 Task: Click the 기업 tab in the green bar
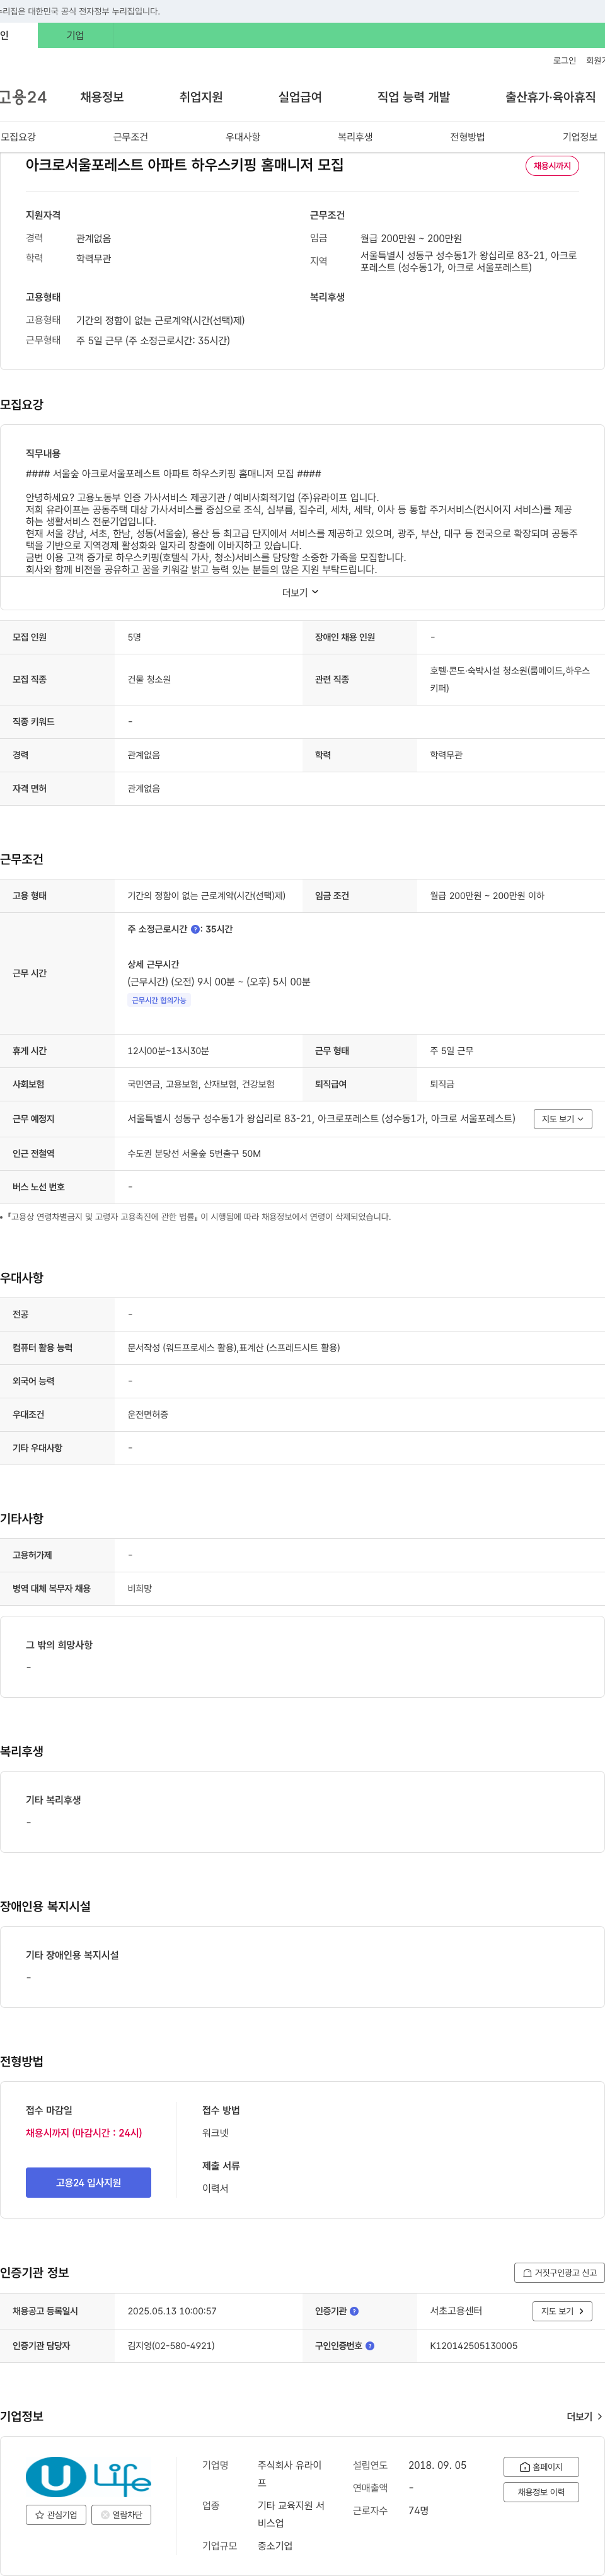coord(75,35)
